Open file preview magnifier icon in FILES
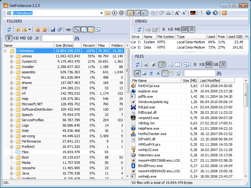This screenshot has width=251, height=188. click(x=171, y=65)
